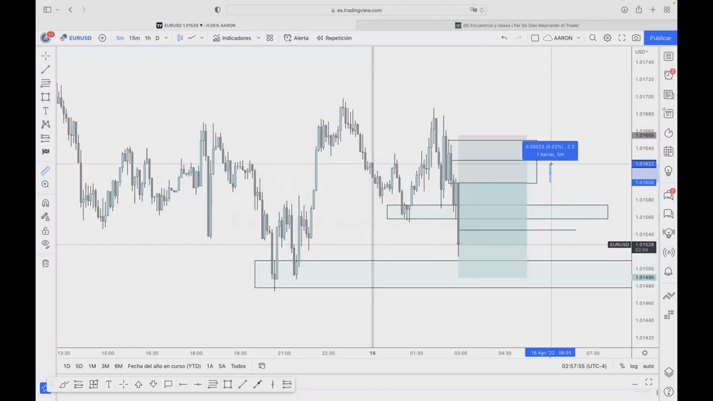The image size is (713, 401).
Task: Select the text annotation tool
Action: pos(45,111)
